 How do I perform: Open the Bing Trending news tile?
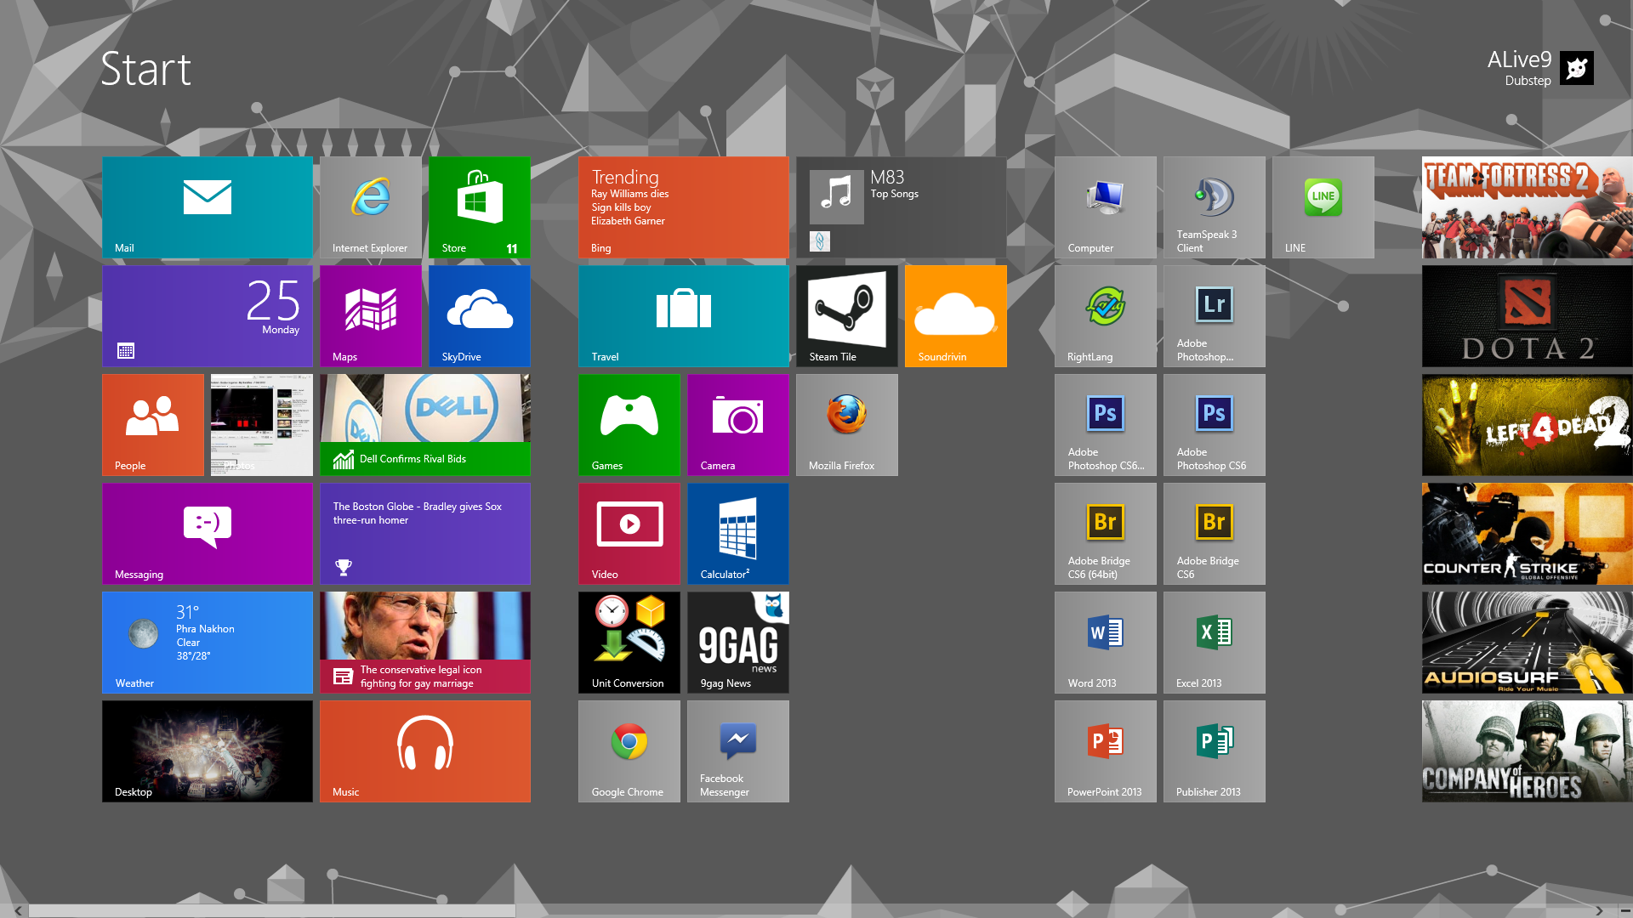click(683, 207)
